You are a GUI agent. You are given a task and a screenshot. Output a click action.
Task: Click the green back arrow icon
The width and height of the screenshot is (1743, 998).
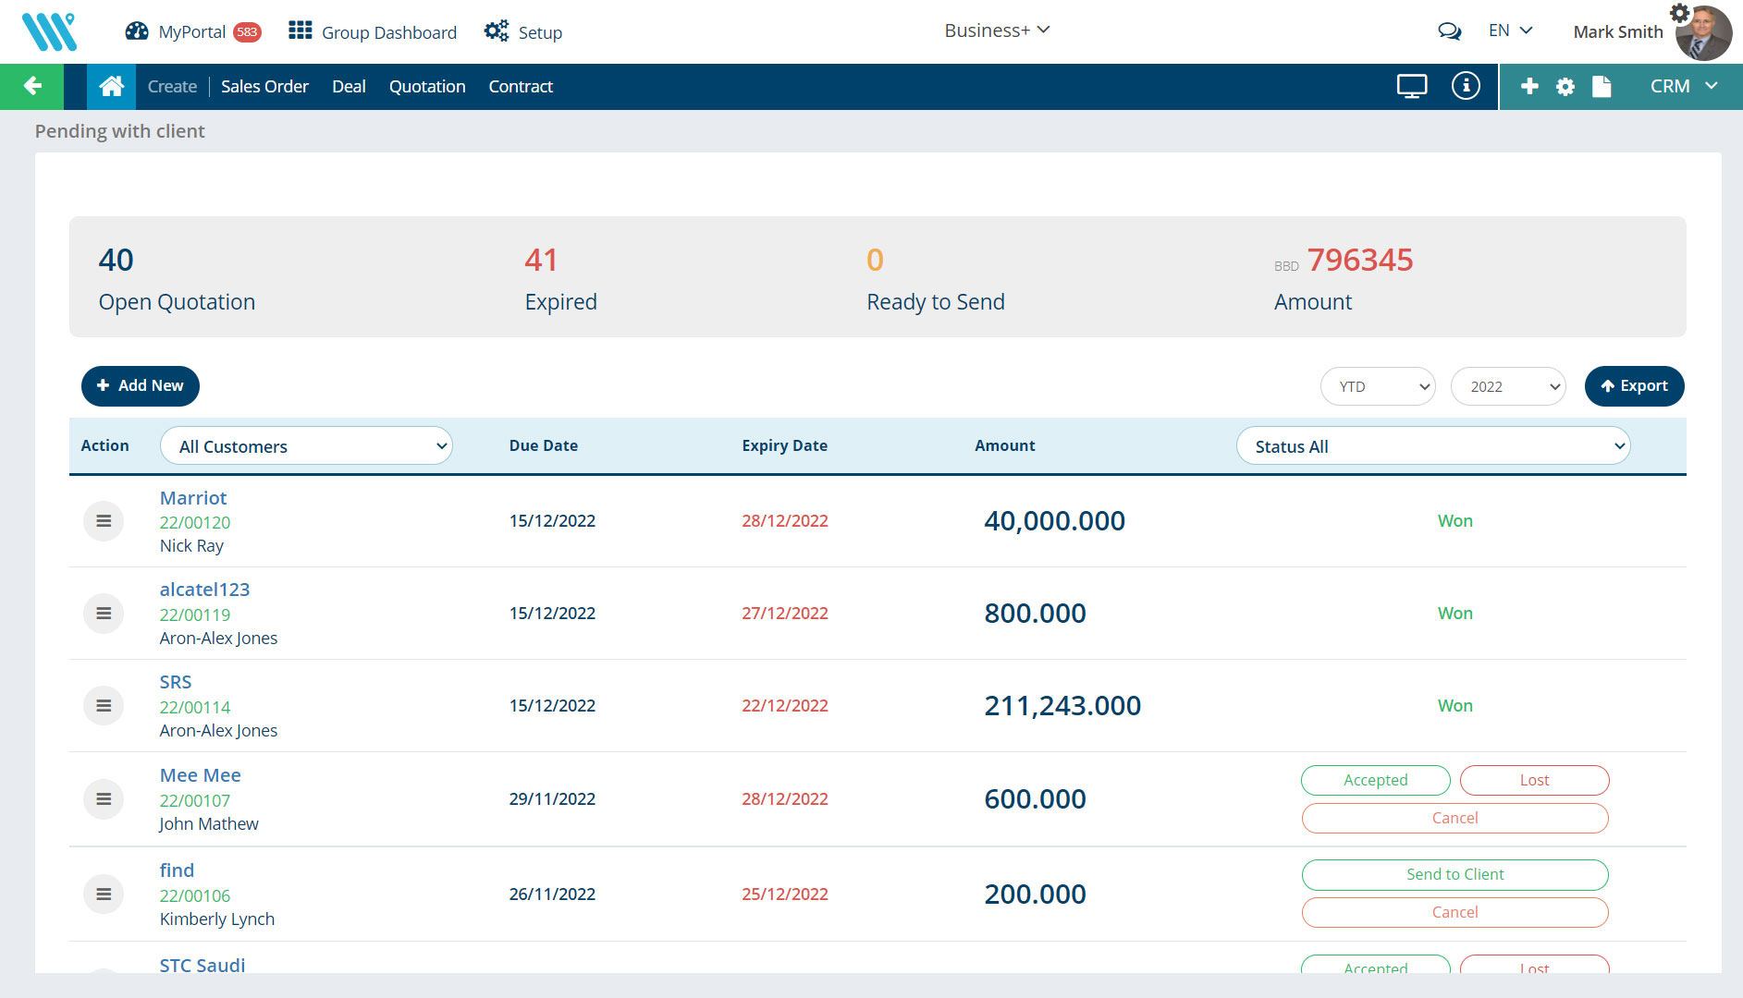point(32,86)
